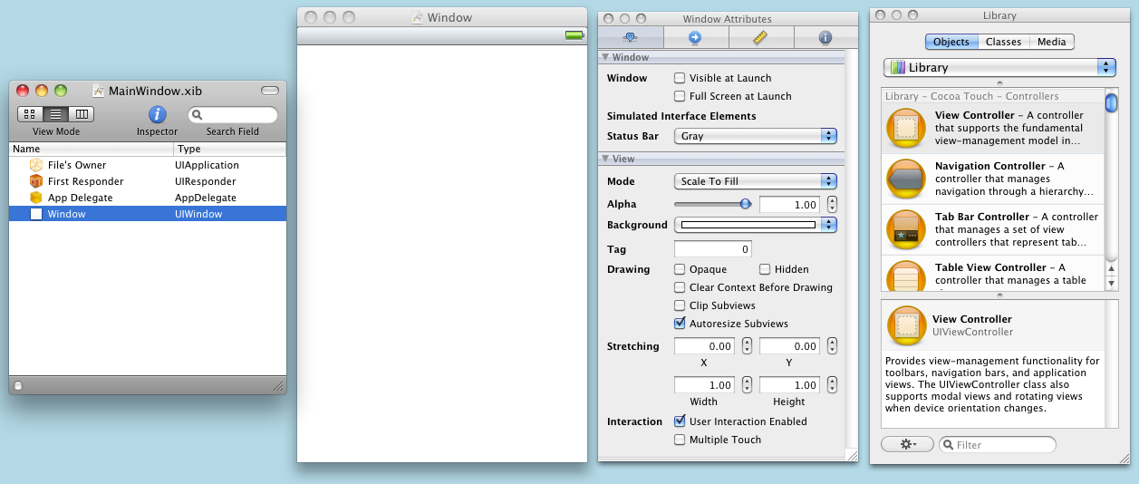Open the Background color dropdown arrow
Screen dimensions: 1139x484
point(828,225)
